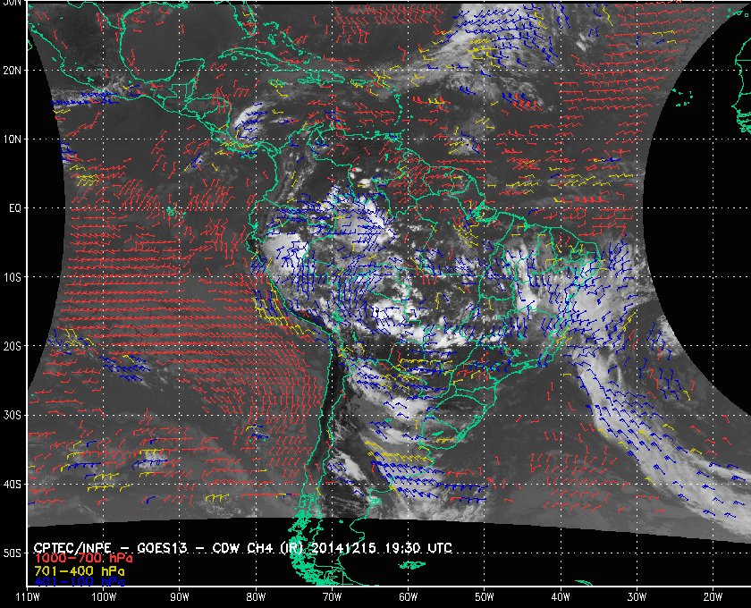Image resolution: width=751 pixels, height=608 pixels.
Task: Click the 100W longitude label
Action: tap(104, 597)
